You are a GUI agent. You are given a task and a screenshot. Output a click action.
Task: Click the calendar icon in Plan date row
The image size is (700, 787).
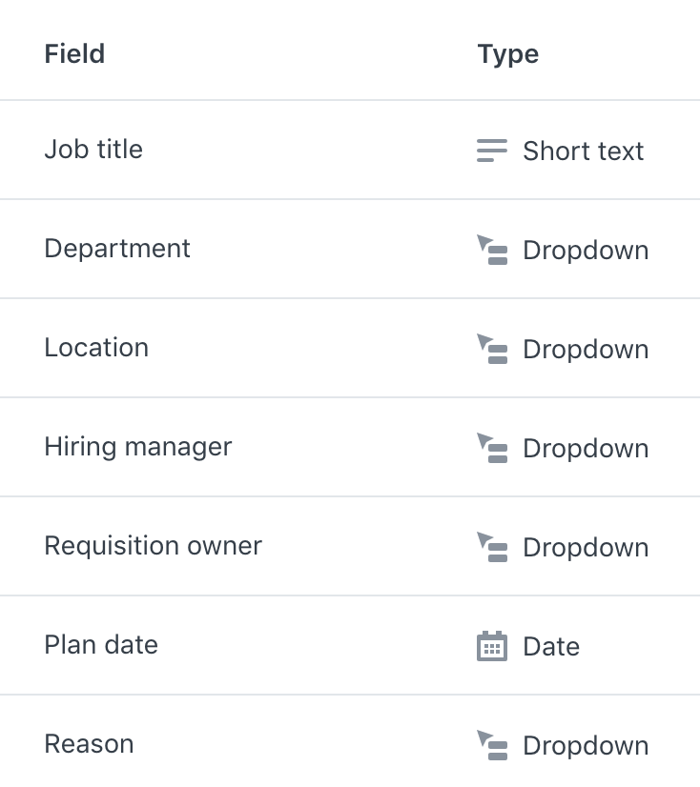click(x=491, y=646)
